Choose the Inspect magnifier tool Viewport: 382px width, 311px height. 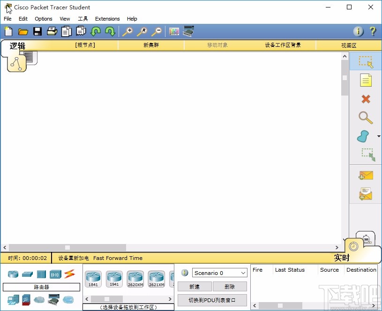[366, 118]
